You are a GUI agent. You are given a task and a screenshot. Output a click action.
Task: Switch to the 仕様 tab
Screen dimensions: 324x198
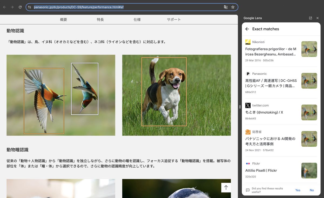[x=137, y=19]
